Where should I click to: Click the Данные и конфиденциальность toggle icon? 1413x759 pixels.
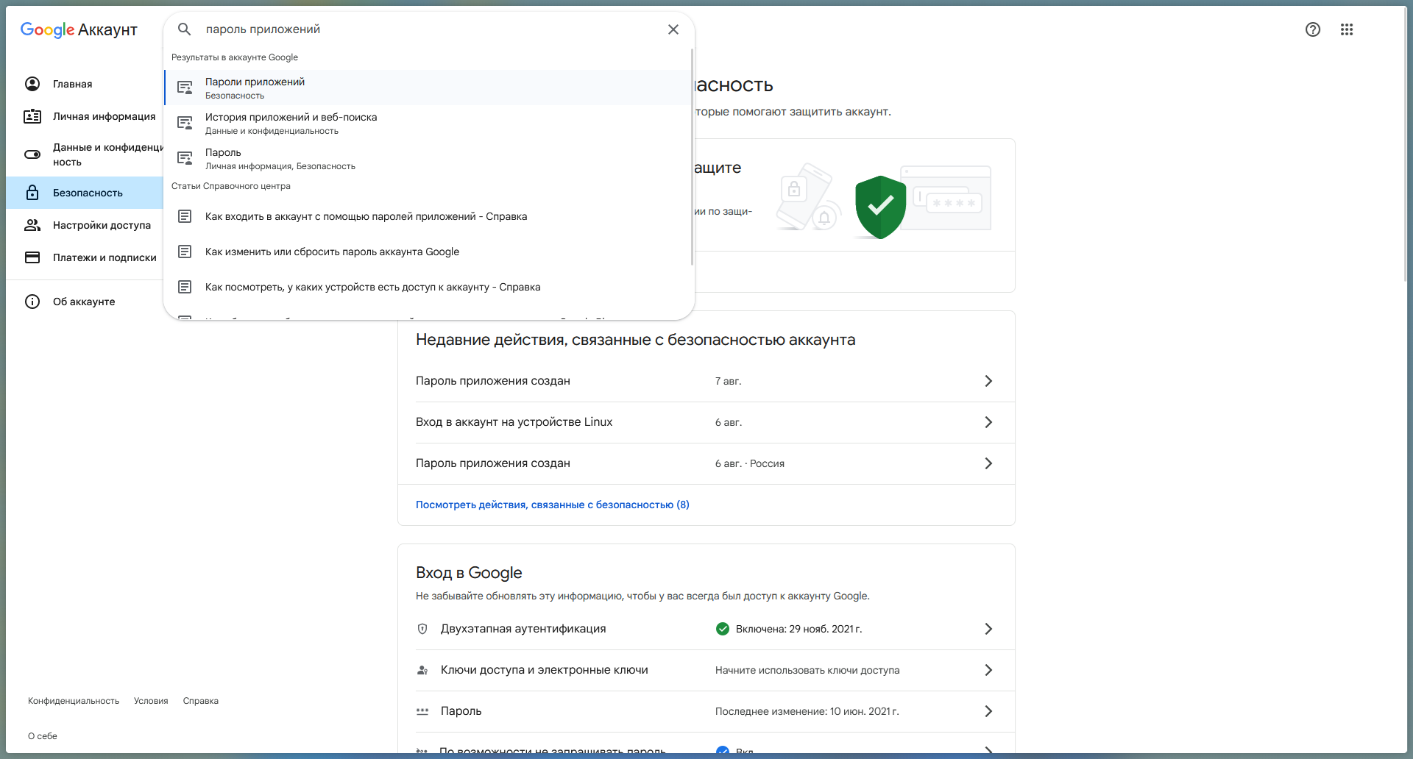pos(32,154)
